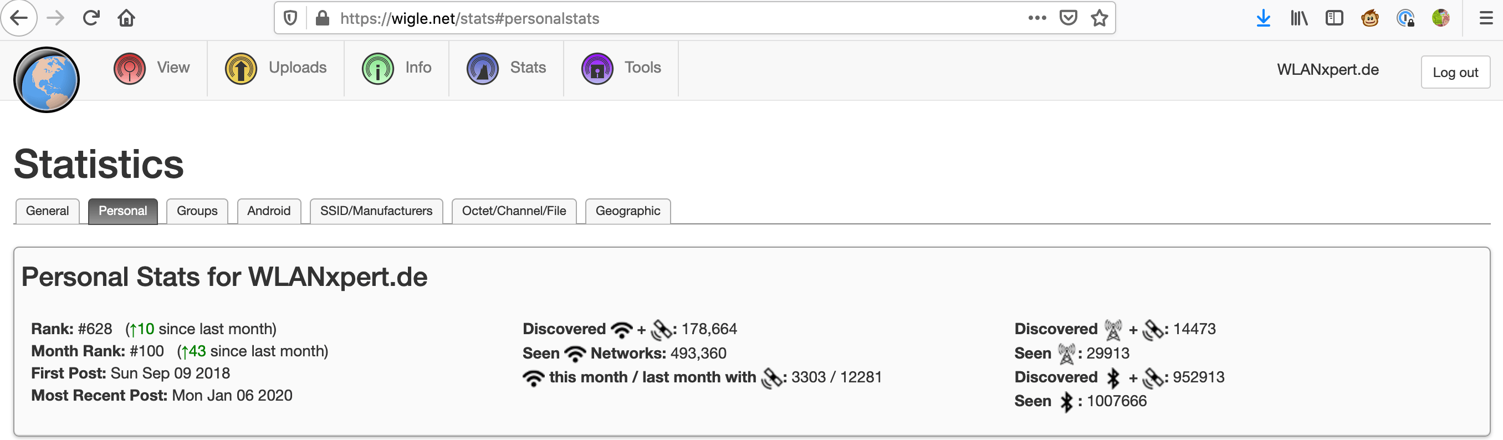The image size is (1503, 440).
Task: Switch to the Geographic tab
Action: point(627,211)
